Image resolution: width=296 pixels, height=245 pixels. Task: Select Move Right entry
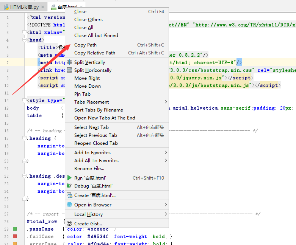coord(117,78)
